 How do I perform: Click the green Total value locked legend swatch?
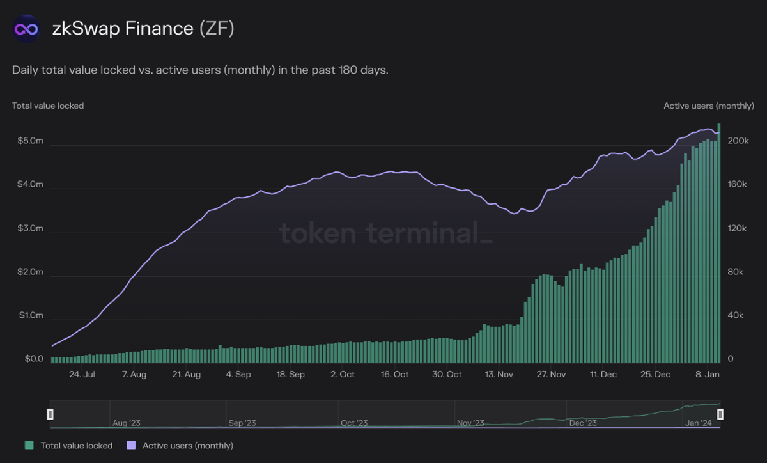coord(29,445)
